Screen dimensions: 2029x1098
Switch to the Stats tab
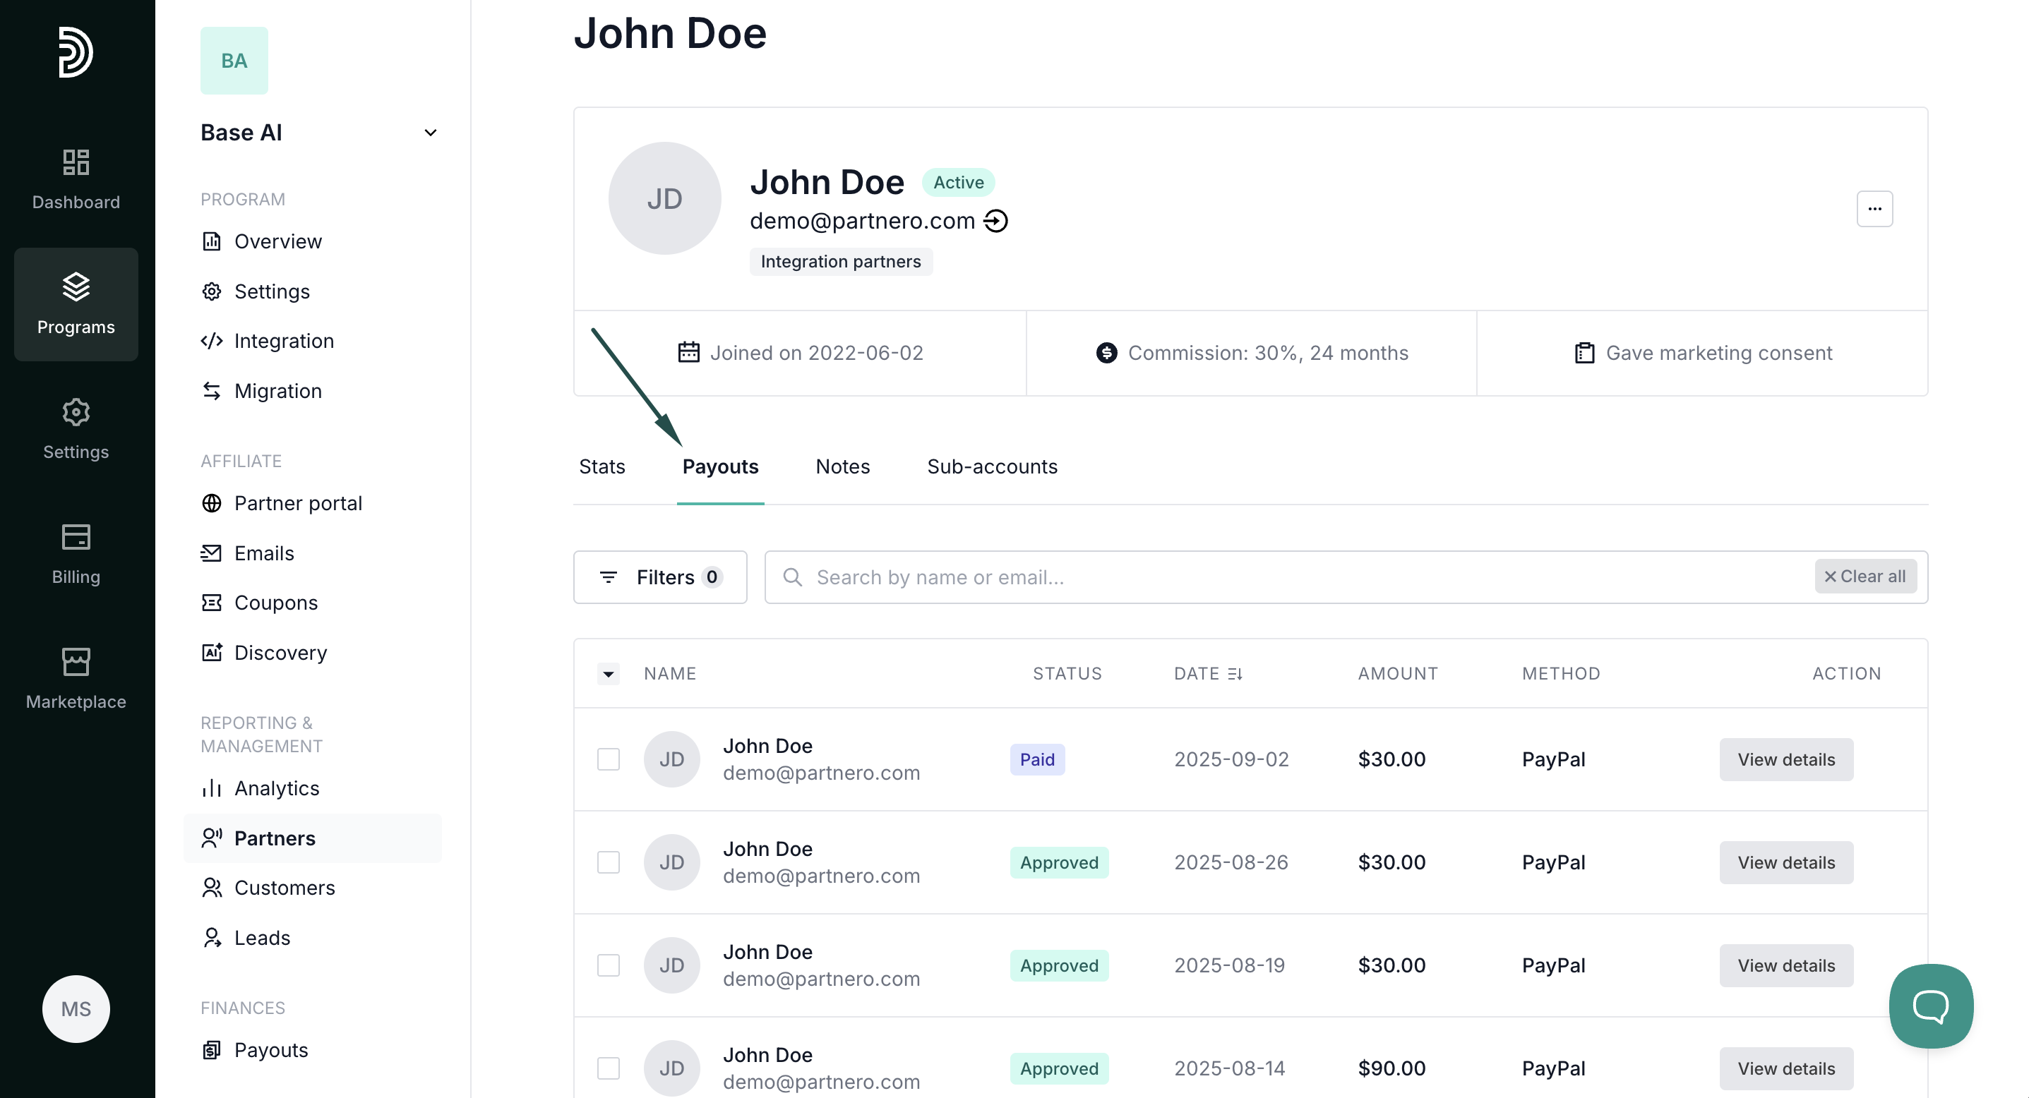point(601,466)
